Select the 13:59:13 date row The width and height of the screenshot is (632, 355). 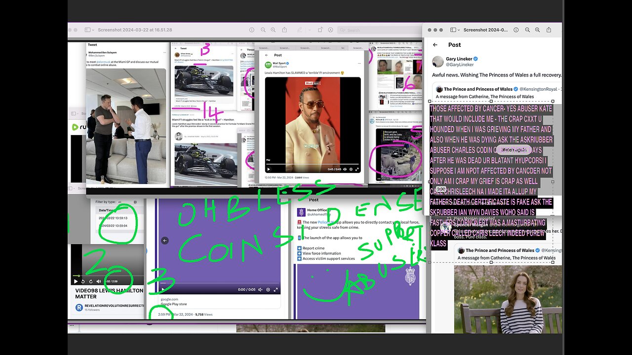(x=113, y=218)
